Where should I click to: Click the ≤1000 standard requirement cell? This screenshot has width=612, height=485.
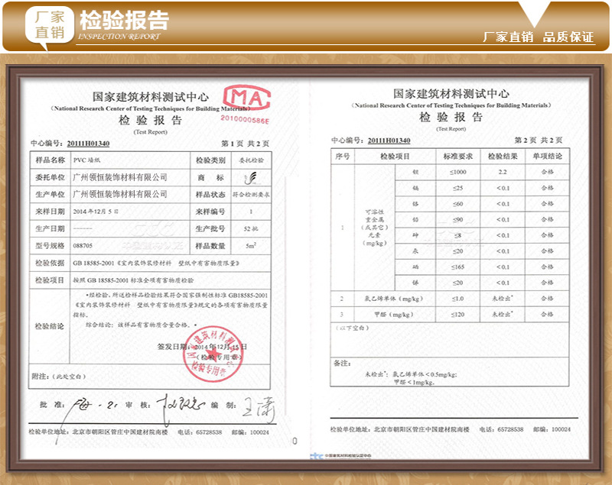(457, 172)
